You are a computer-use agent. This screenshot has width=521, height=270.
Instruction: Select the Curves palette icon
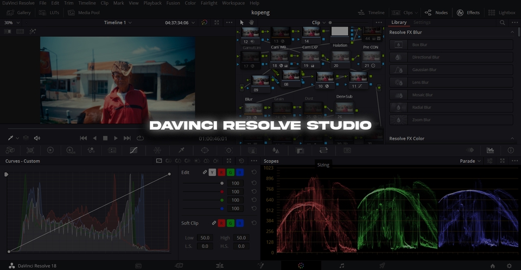point(134,150)
